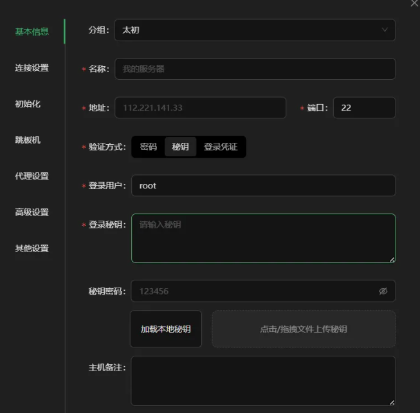Click the 分组 dropdown chevron arrow

click(385, 30)
